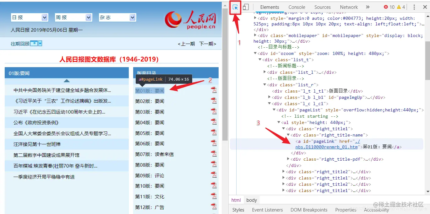Open PDF icon for 第04版：要闻
This screenshot has height=214, width=430.
(214, 122)
